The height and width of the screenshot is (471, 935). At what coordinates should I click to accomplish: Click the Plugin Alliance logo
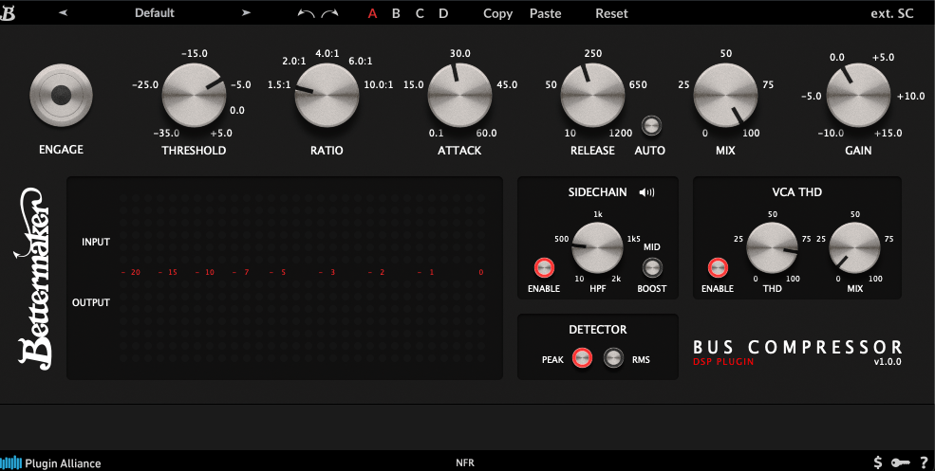(x=51, y=462)
